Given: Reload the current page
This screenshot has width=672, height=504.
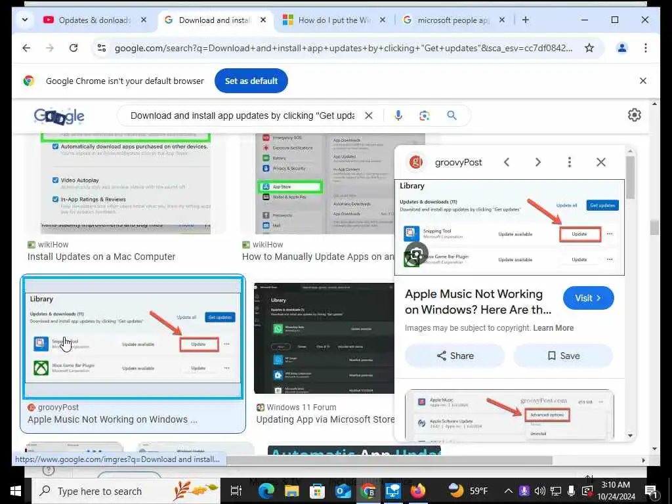Looking at the screenshot, I should tap(73, 48).
